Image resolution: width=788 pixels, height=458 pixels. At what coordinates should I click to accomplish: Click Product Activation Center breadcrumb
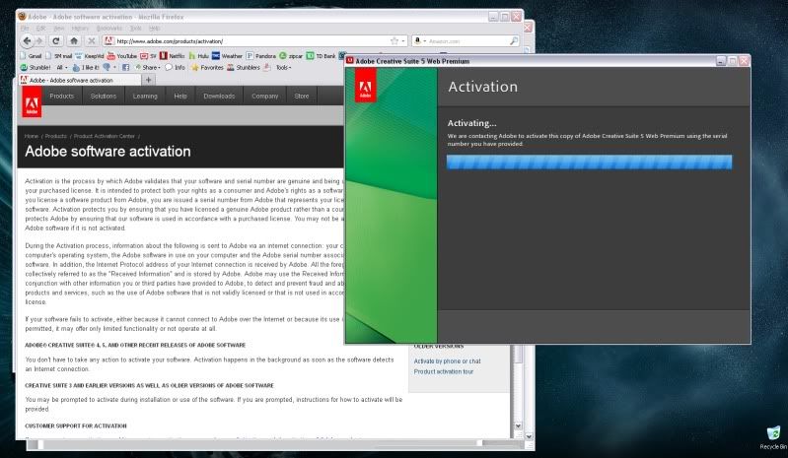pos(104,136)
